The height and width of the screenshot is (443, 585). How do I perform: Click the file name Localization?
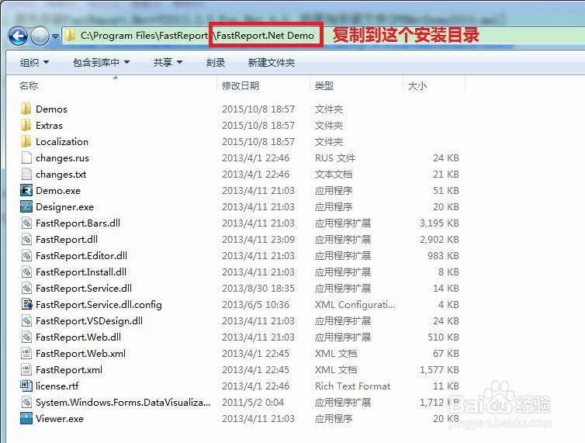tap(62, 141)
